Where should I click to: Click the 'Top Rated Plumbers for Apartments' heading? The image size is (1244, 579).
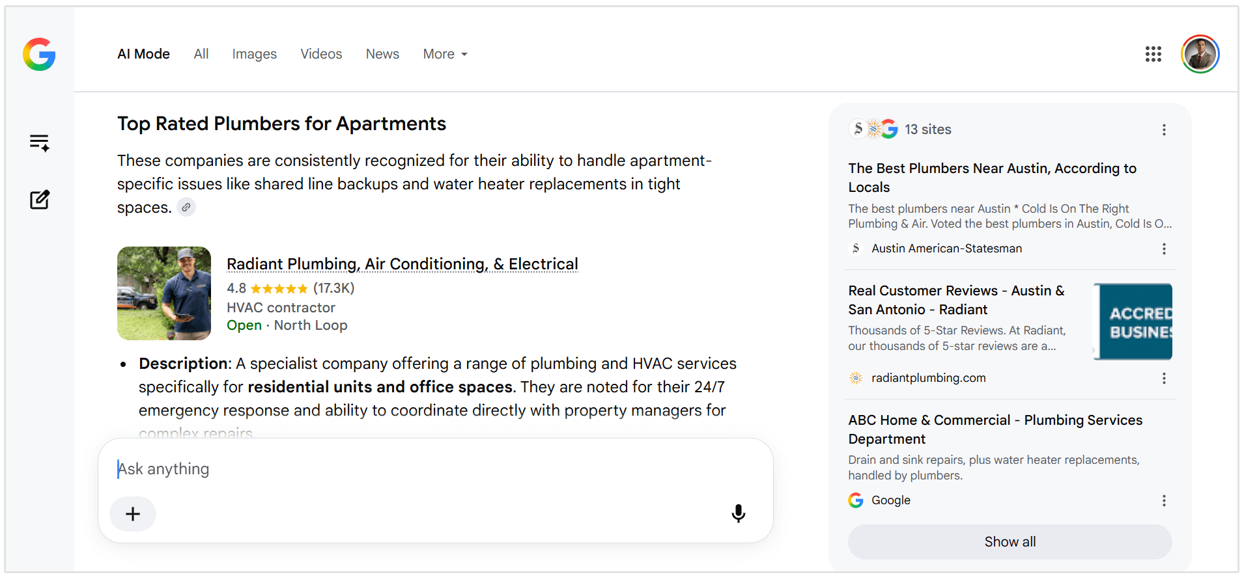click(281, 124)
